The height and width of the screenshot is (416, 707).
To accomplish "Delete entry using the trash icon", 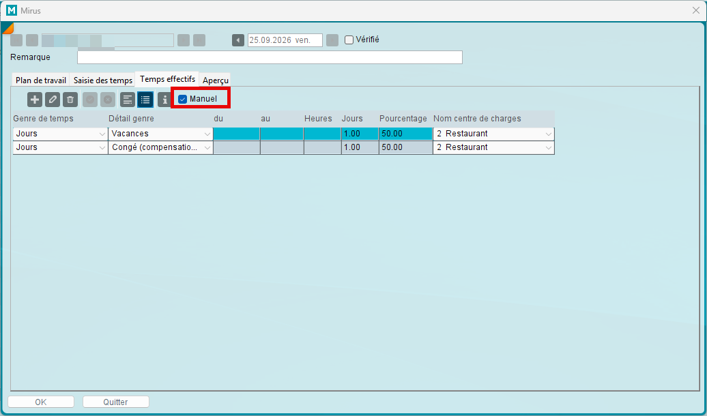I will 70,100.
